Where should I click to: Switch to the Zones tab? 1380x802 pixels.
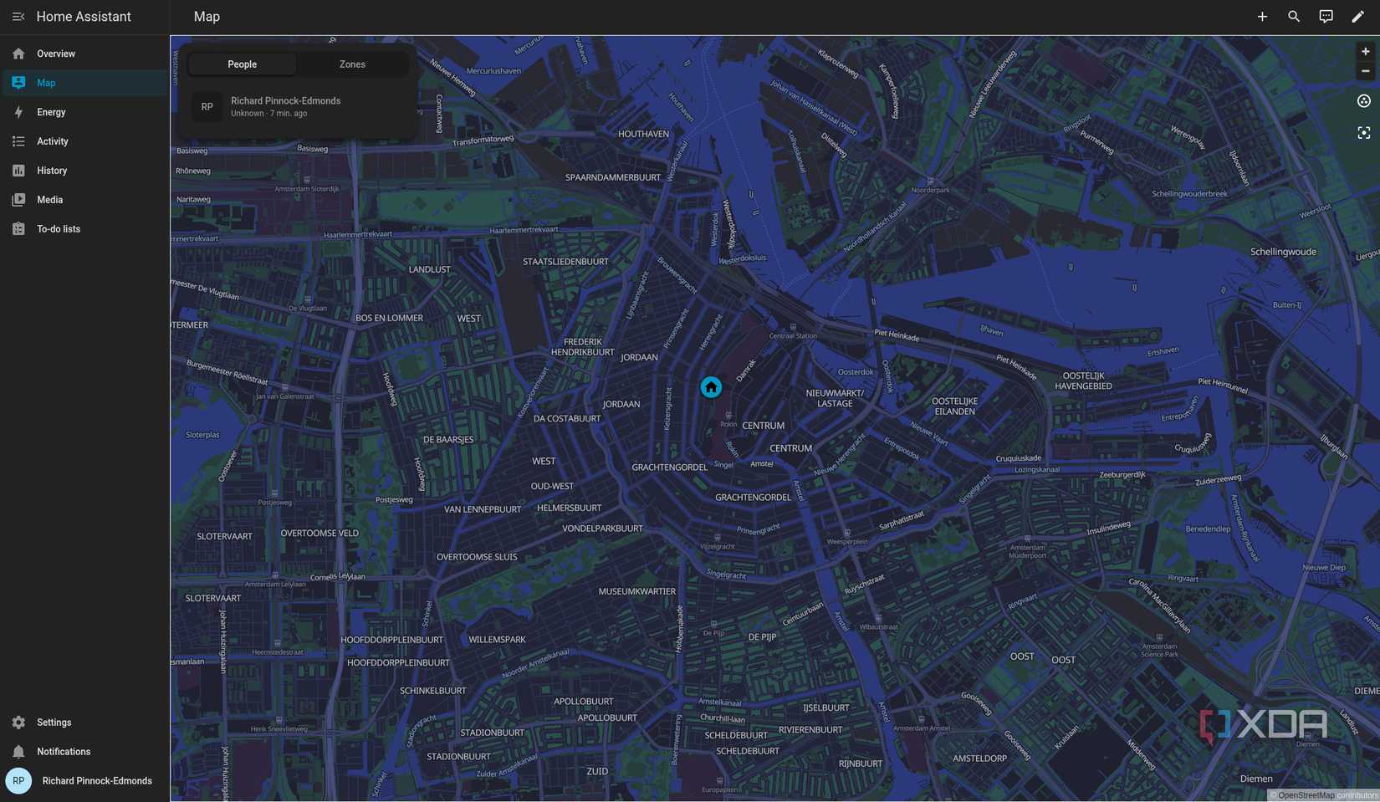point(352,64)
